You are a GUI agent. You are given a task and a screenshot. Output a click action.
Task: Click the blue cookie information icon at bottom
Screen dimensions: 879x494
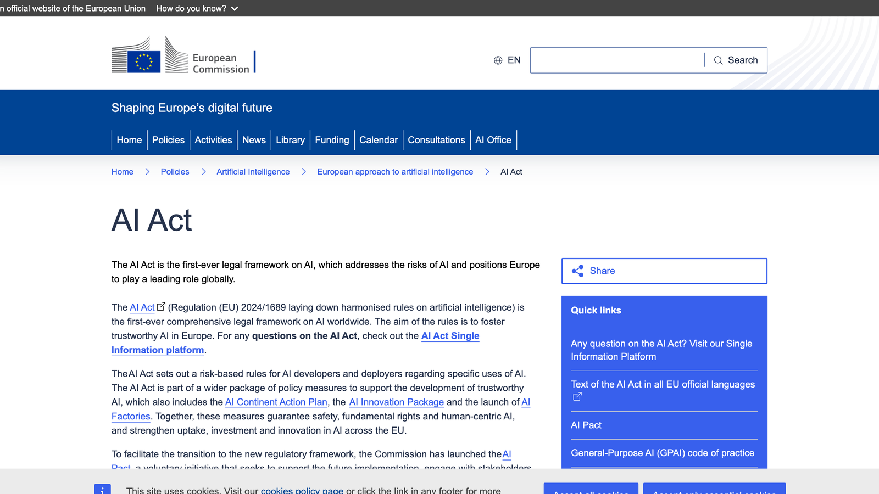click(102, 490)
